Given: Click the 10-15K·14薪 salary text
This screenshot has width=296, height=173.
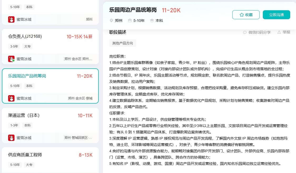Looking at the screenshot, I should coord(79,37).
